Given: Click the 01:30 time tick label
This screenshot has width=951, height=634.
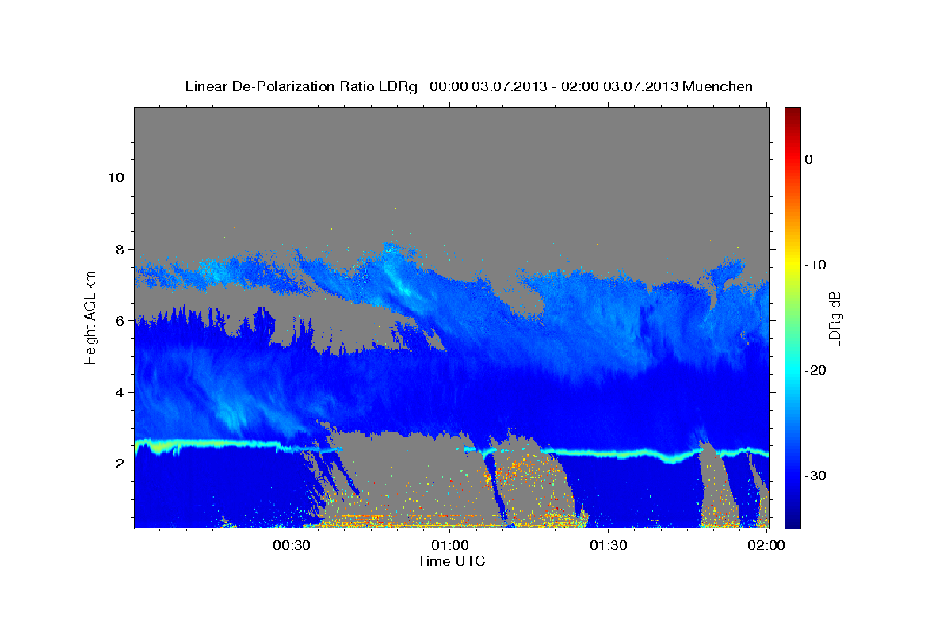Looking at the screenshot, I should pos(609,546).
